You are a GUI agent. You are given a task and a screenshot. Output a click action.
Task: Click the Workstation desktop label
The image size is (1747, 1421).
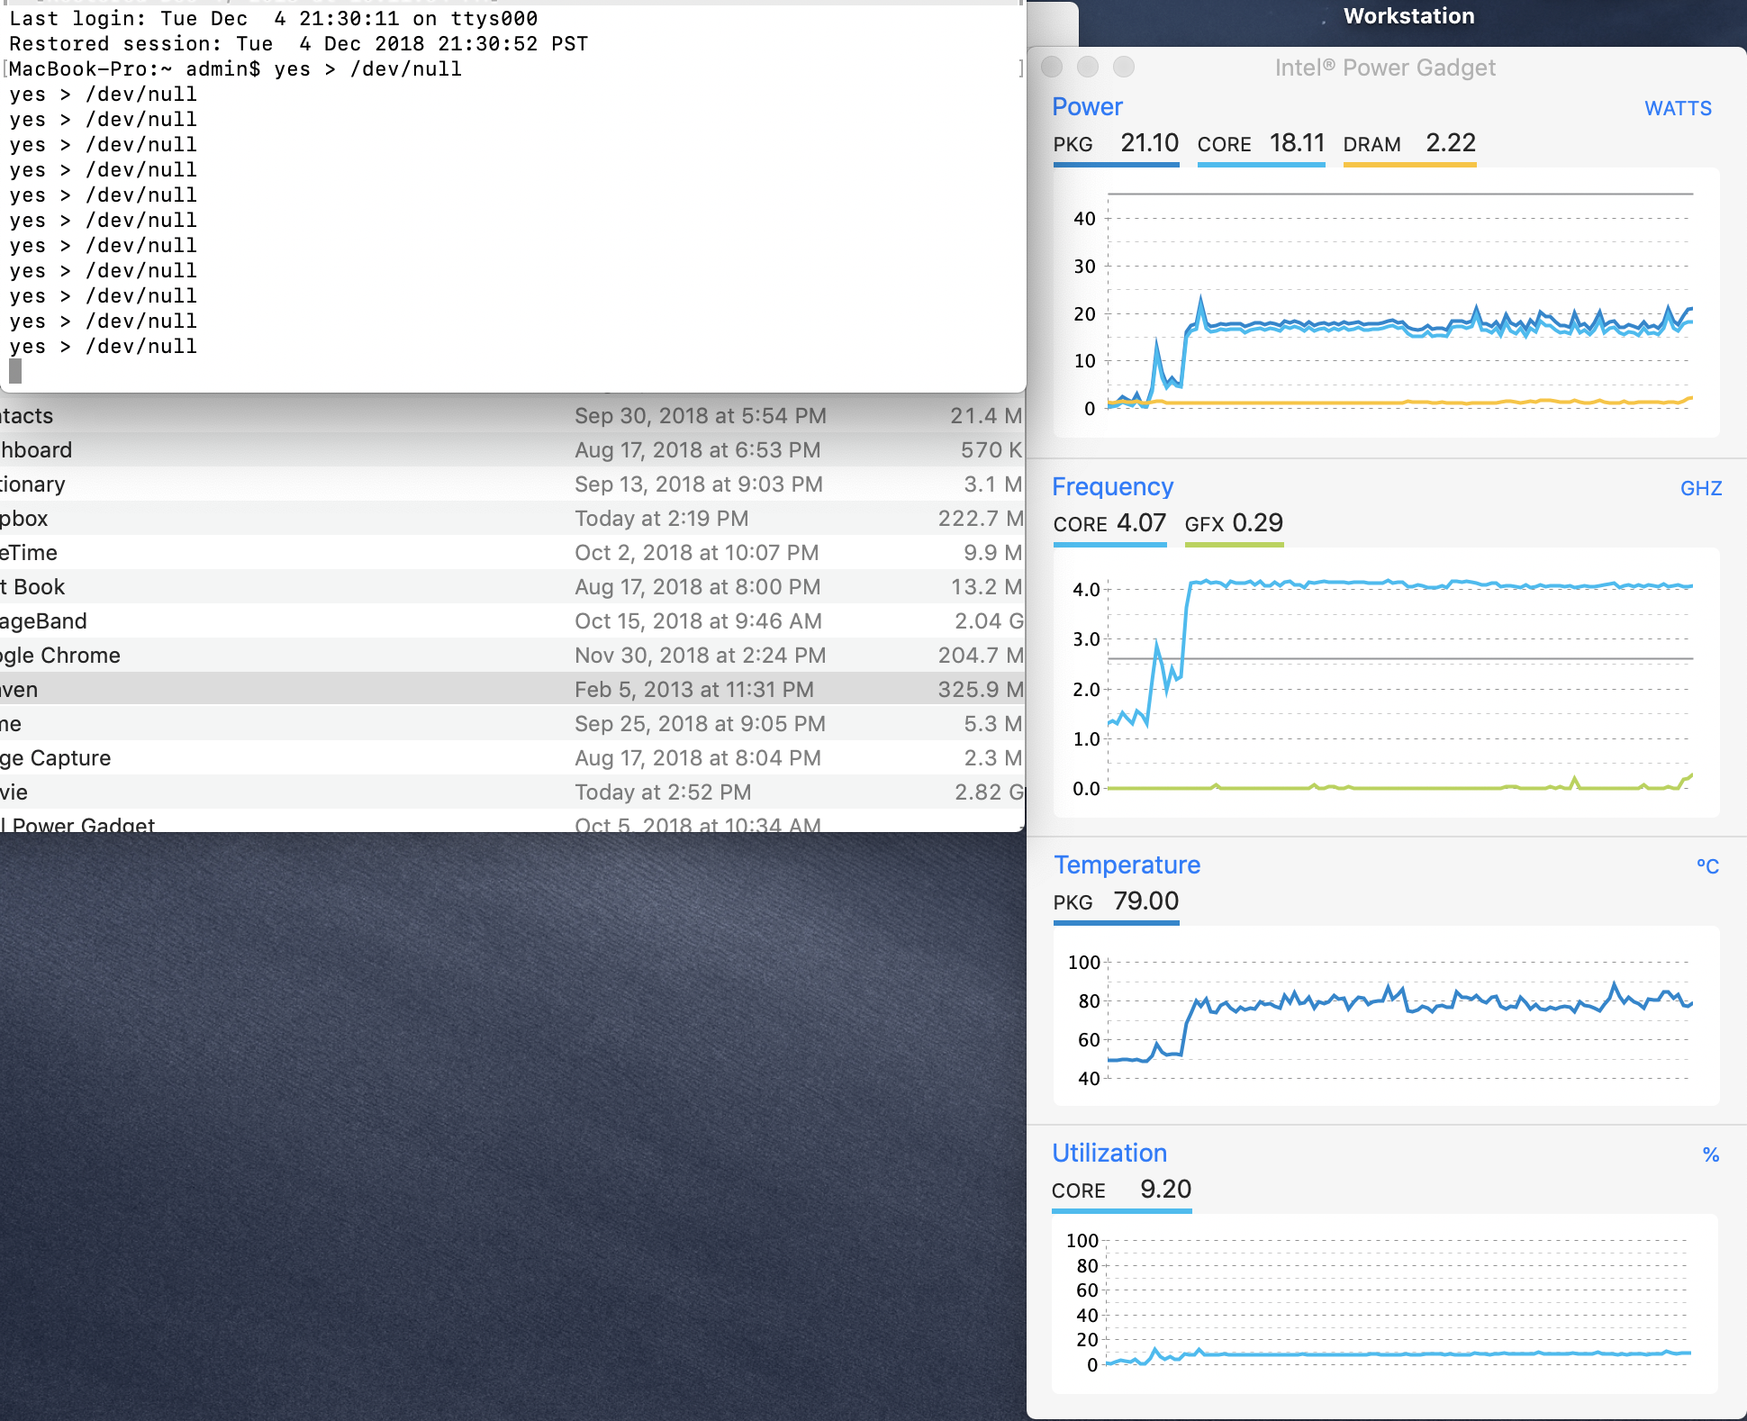[x=1408, y=16]
